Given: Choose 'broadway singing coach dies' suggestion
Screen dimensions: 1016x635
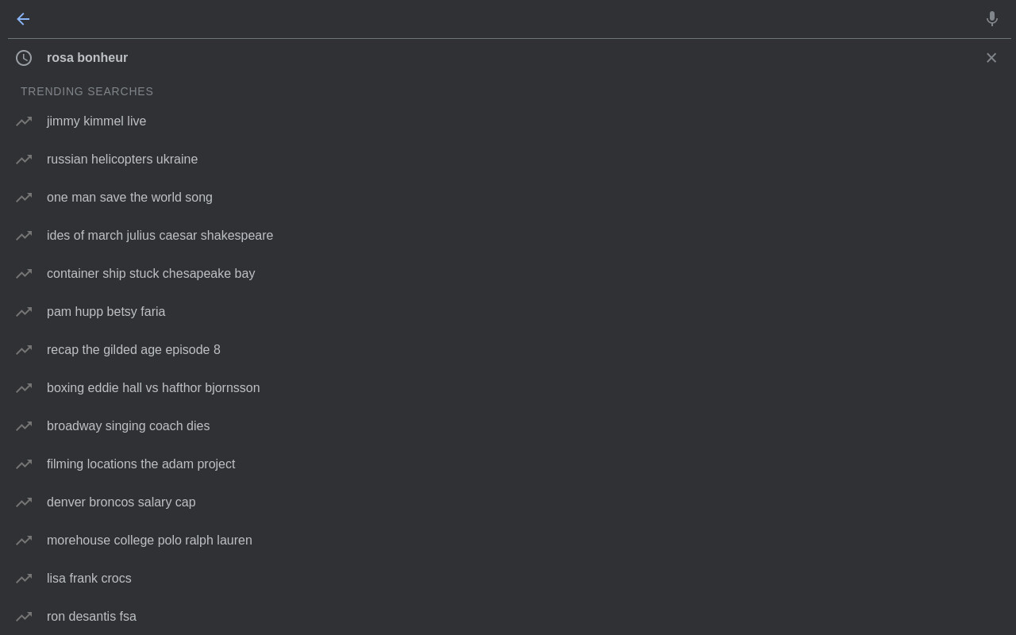Looking at the screenshot, I should 508,426.
